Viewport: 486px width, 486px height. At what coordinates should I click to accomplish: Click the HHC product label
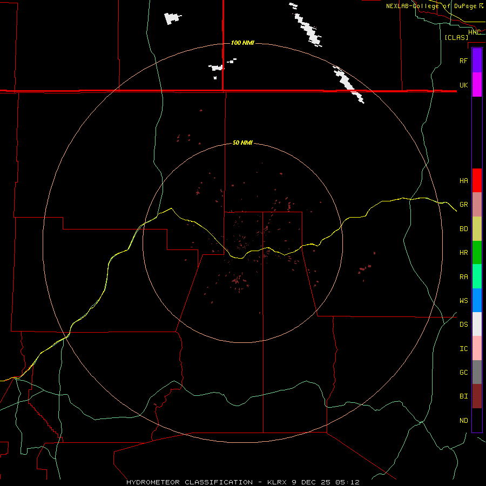tap(474, 32)
